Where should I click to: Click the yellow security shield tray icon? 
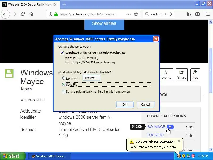(183, 156)
